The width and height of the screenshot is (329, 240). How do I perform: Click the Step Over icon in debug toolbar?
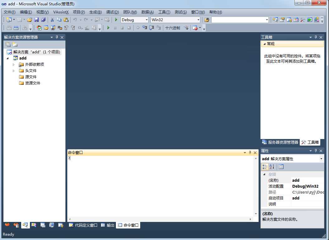click(151, 28)
